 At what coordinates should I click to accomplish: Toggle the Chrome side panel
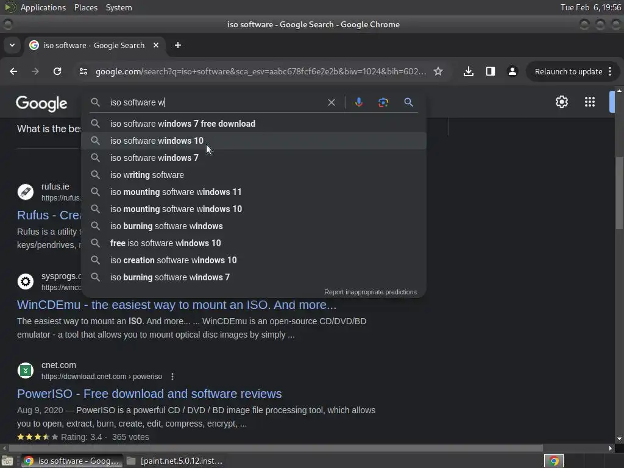click(x=491, y=71)
